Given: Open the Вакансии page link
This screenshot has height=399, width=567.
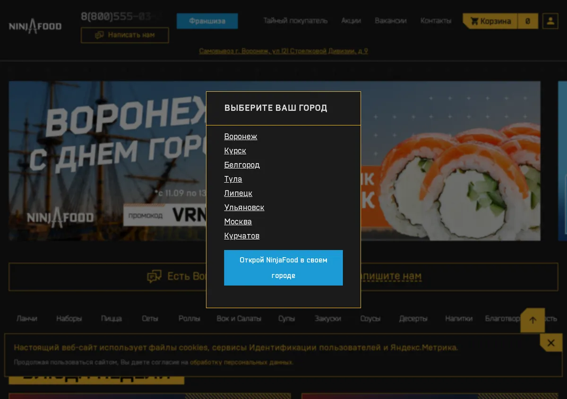Looking at the screenshot, I should [391, 21].
